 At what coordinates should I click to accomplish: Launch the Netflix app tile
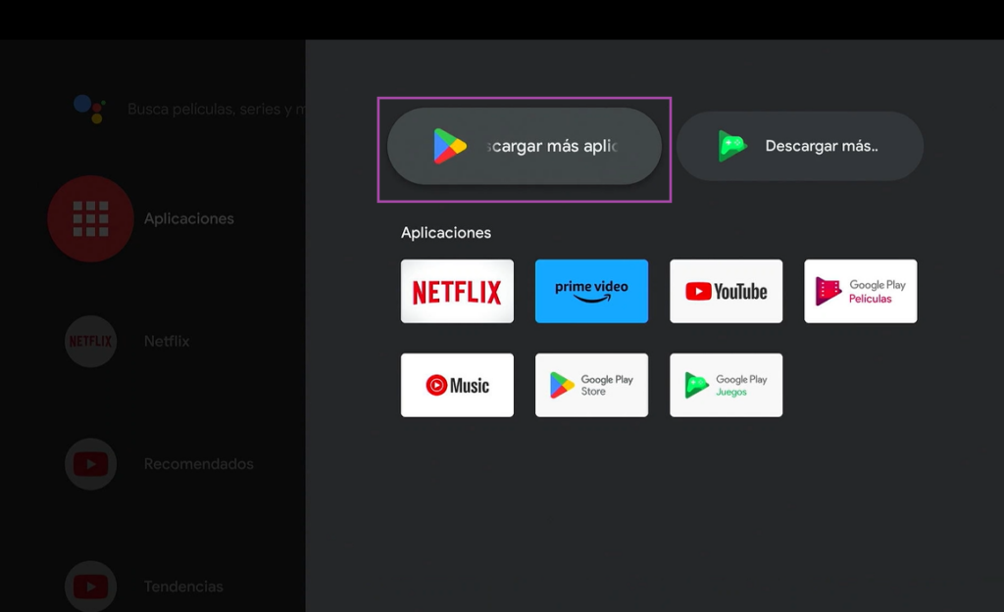(x=457, y=291)
